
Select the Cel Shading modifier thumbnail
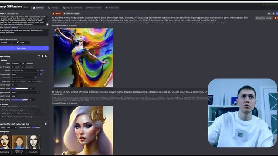click(x=5, y=142)
